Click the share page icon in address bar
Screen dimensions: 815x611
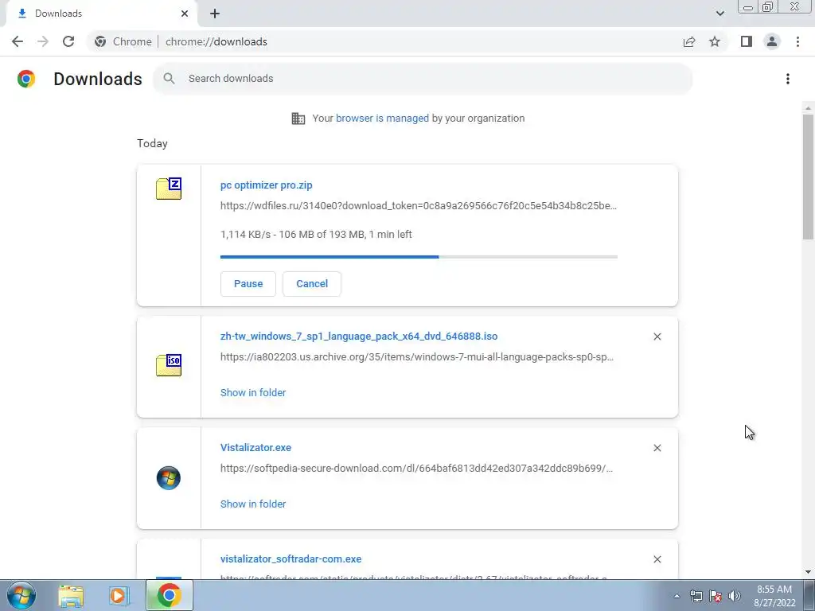pos(689,41)
